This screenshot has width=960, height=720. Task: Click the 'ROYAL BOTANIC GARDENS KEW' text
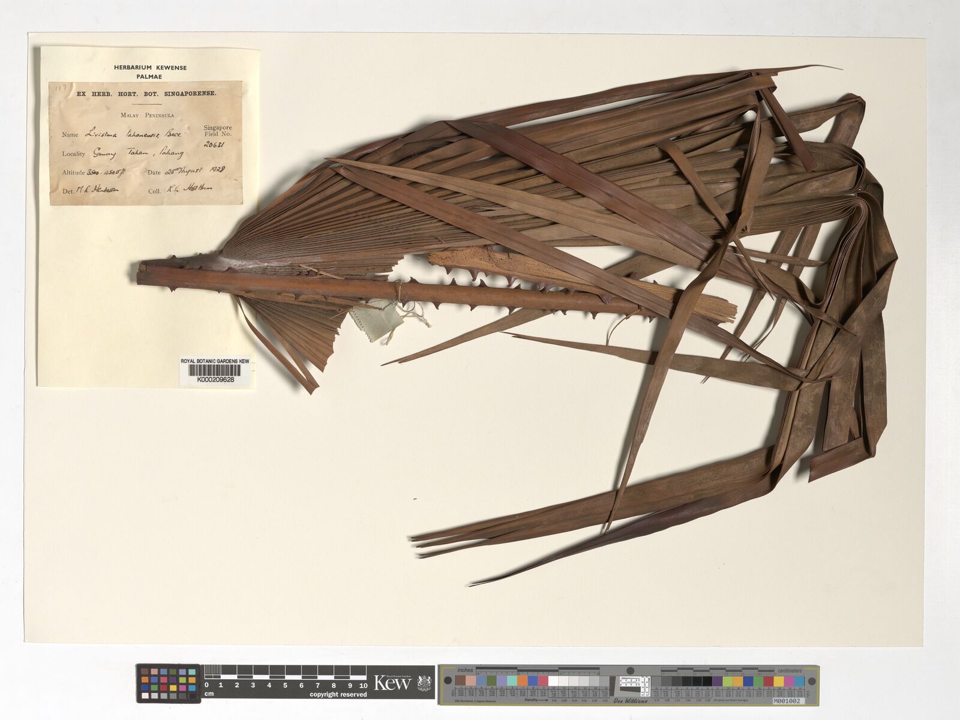coord(215,361)
